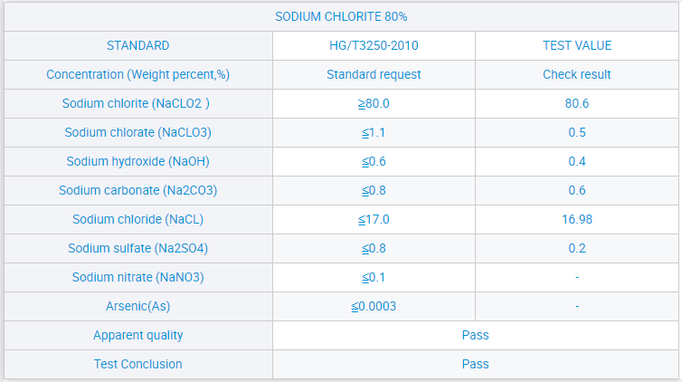Click the Concentration (Weight percent,%) cell

137,74
